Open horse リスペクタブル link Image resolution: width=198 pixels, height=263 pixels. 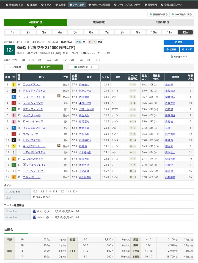32,140
